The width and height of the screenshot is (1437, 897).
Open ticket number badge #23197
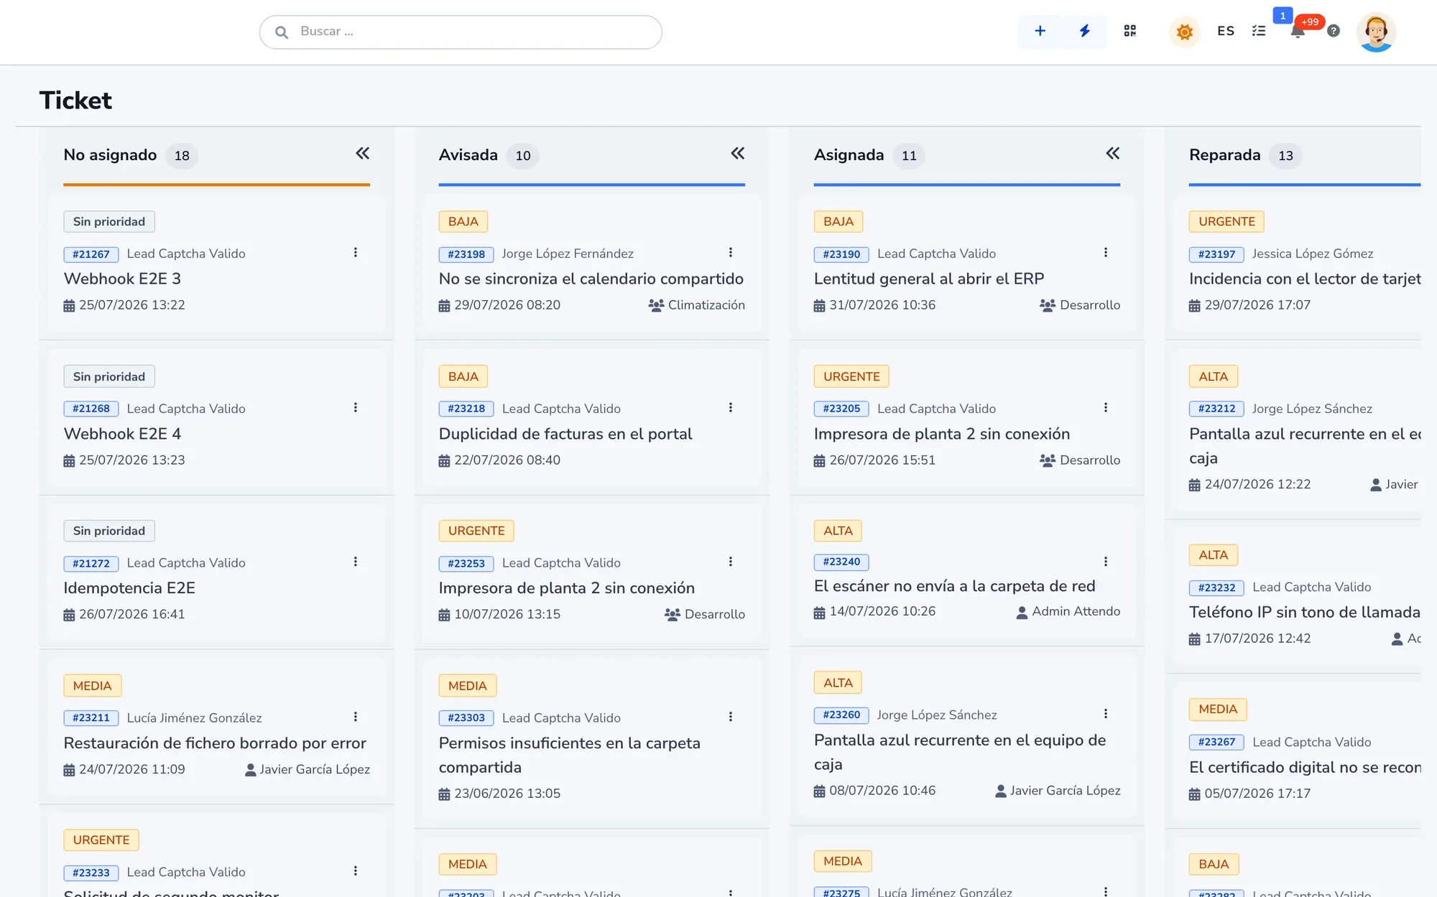pos(1216,254)
